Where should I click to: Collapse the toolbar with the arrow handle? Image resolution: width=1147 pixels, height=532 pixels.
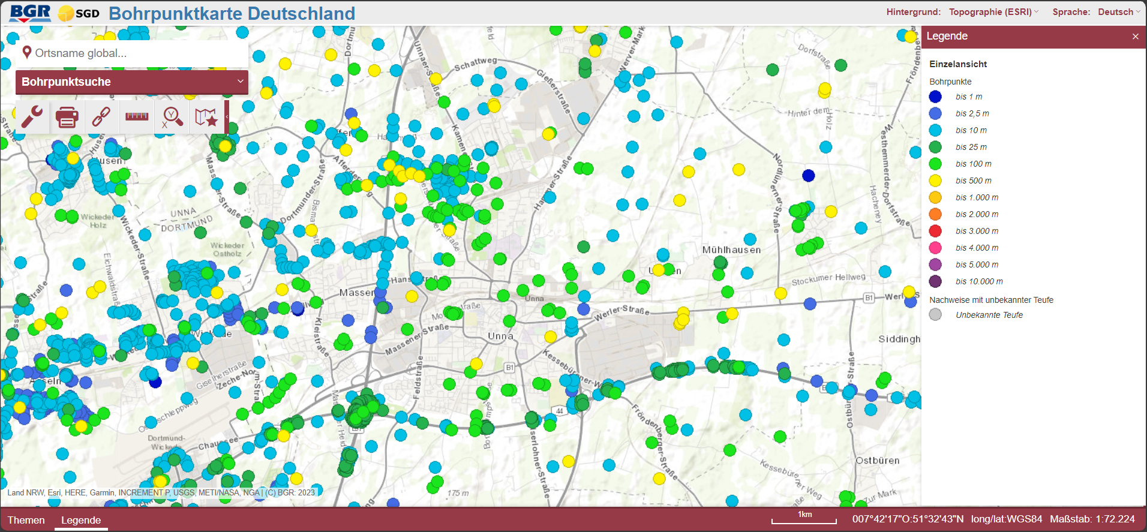[x=227, y=117]
